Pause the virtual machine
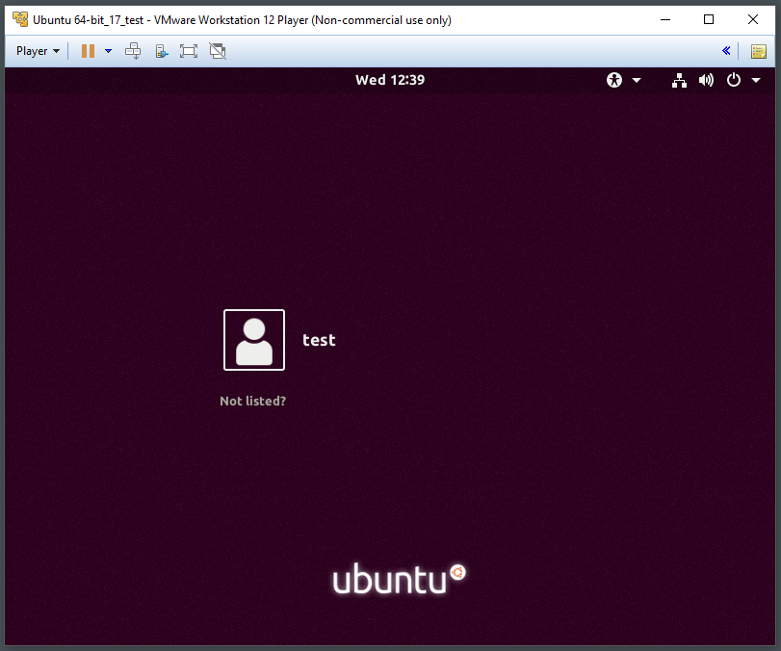Image resolution: width=781 pixels, height=651 pixels. tap(89, 51)
